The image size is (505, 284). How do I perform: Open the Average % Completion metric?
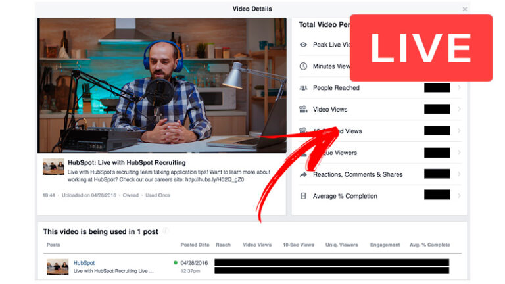345,196
